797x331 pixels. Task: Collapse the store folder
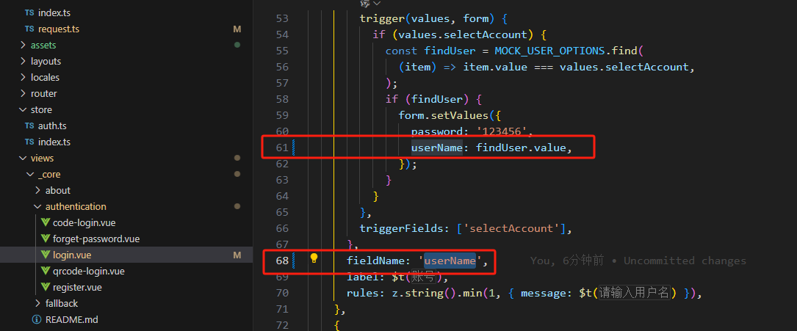tap(23, 109)
